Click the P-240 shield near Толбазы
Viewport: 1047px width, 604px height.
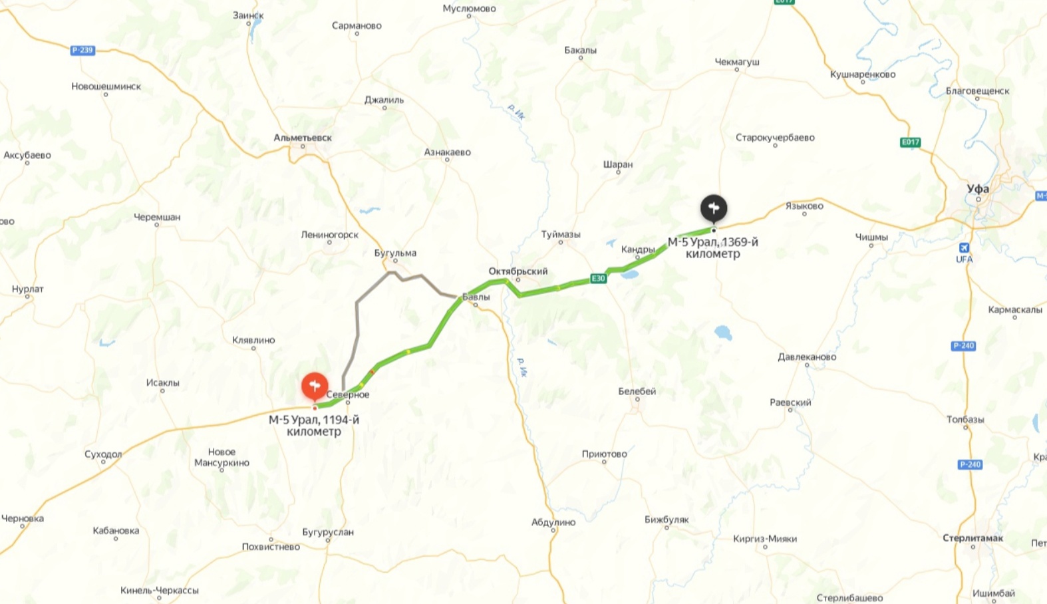[x=970, y=464]
